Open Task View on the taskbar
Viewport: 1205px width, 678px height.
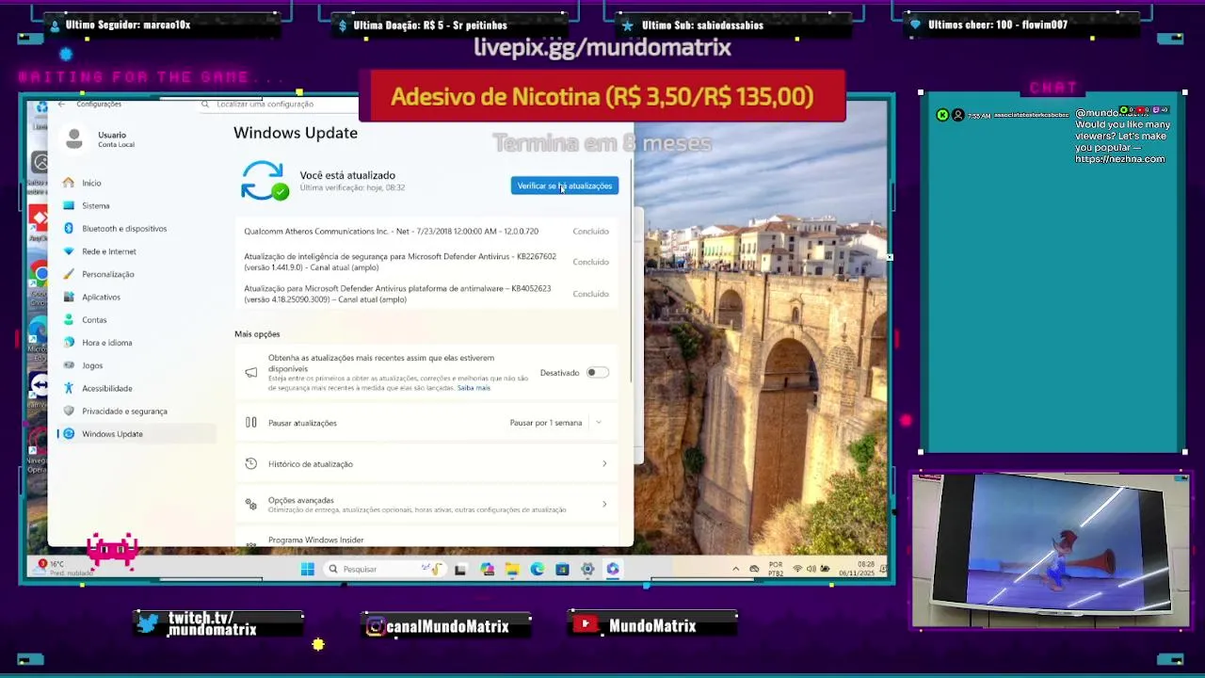tap(460, 569)
